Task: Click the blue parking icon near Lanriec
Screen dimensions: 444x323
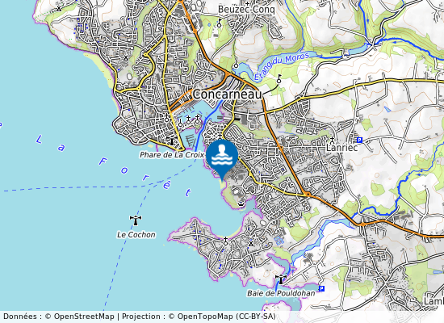Action: [359, 140]
